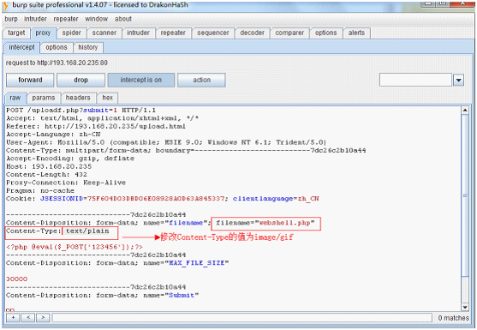Click the search input field at bottom
477x330 pixels.
point(242,318)
